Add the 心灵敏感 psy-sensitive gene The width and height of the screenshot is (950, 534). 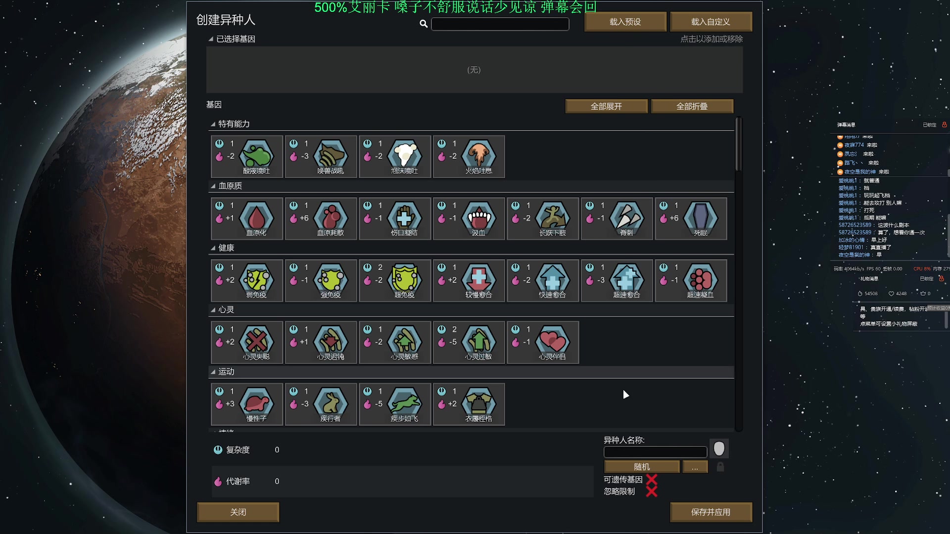pyautogui.click(x=395, y=342)
